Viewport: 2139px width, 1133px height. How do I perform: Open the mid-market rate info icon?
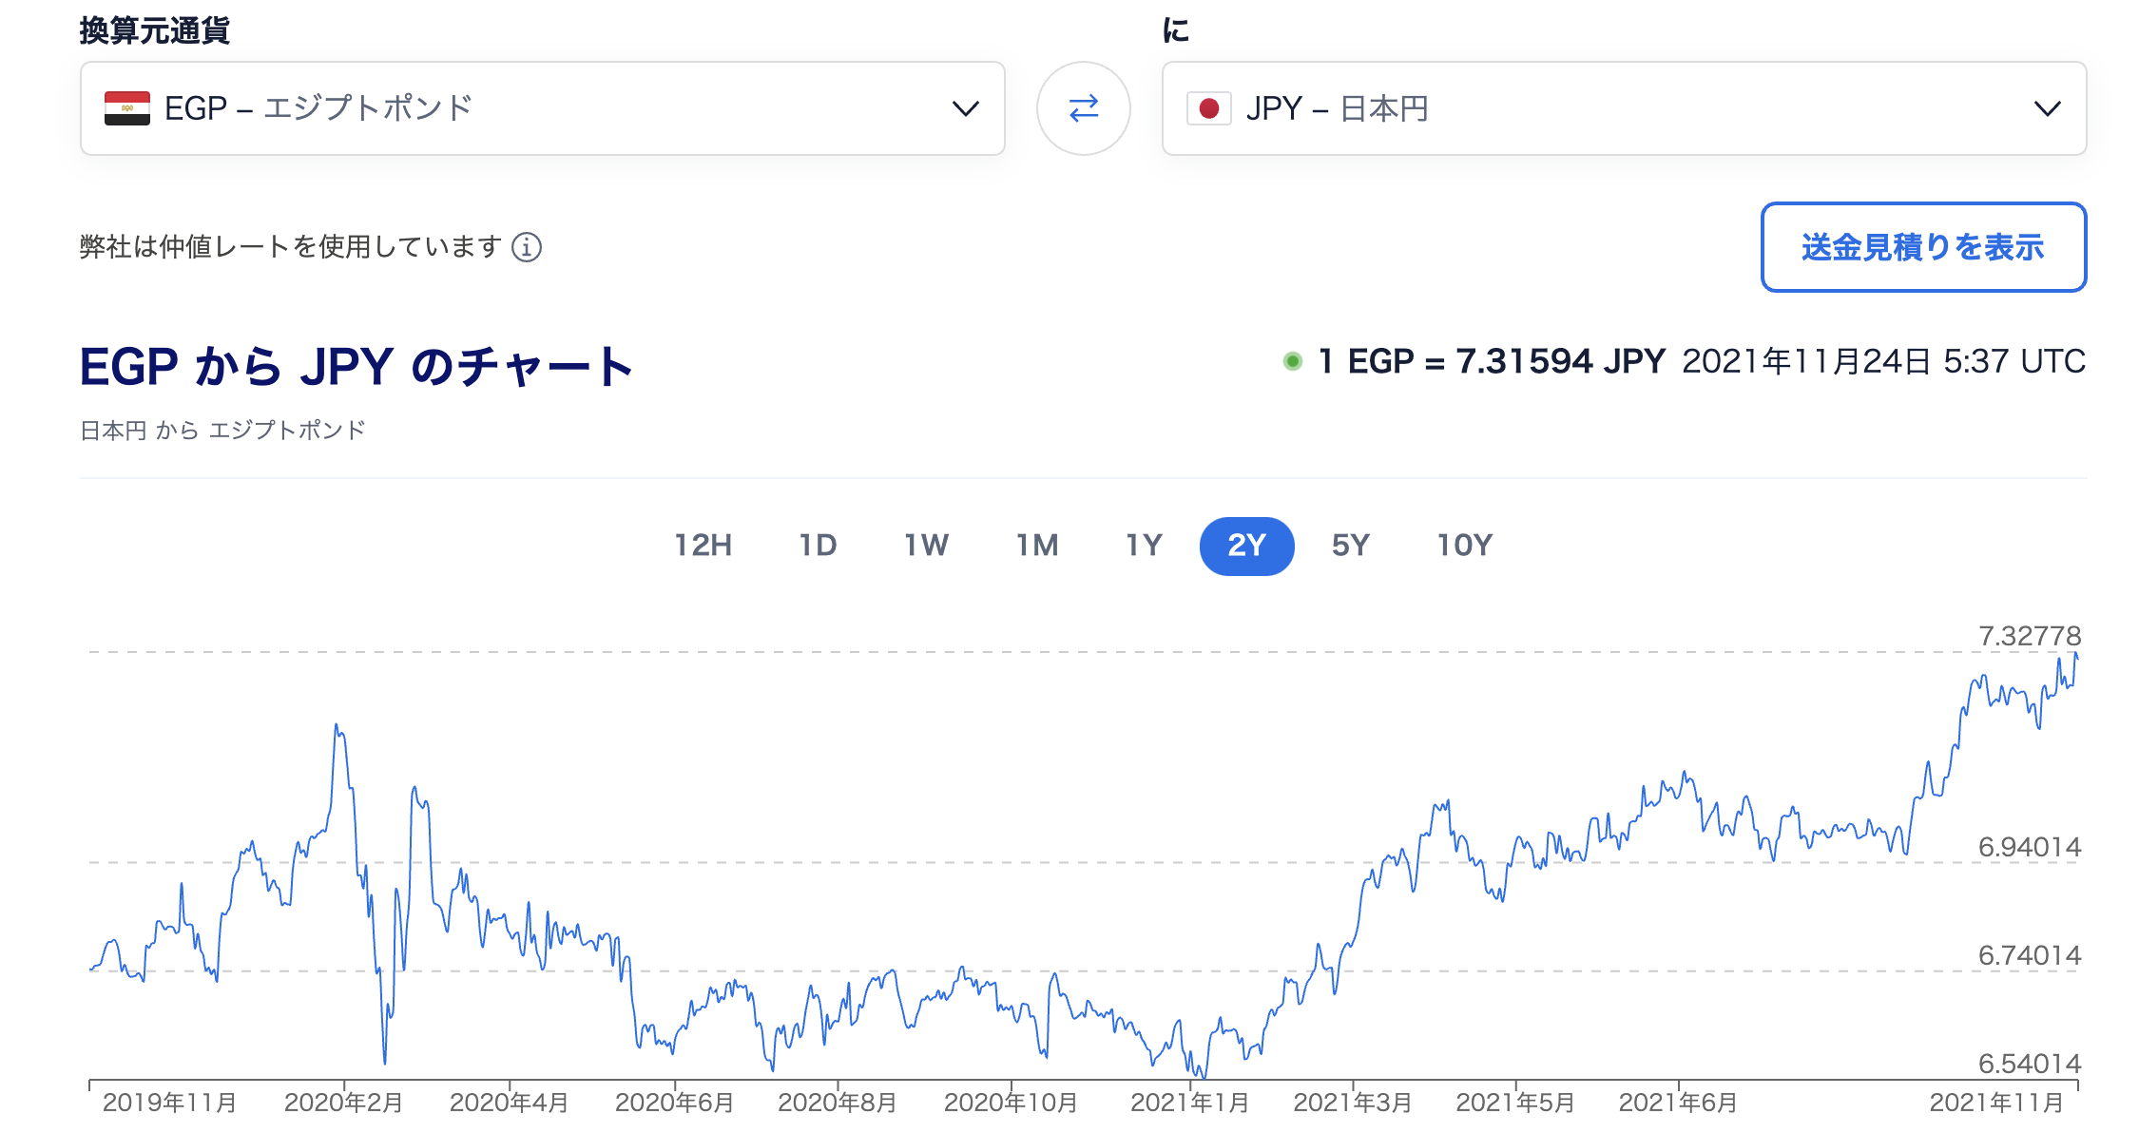pyautogui.click(x=527, y=247)
